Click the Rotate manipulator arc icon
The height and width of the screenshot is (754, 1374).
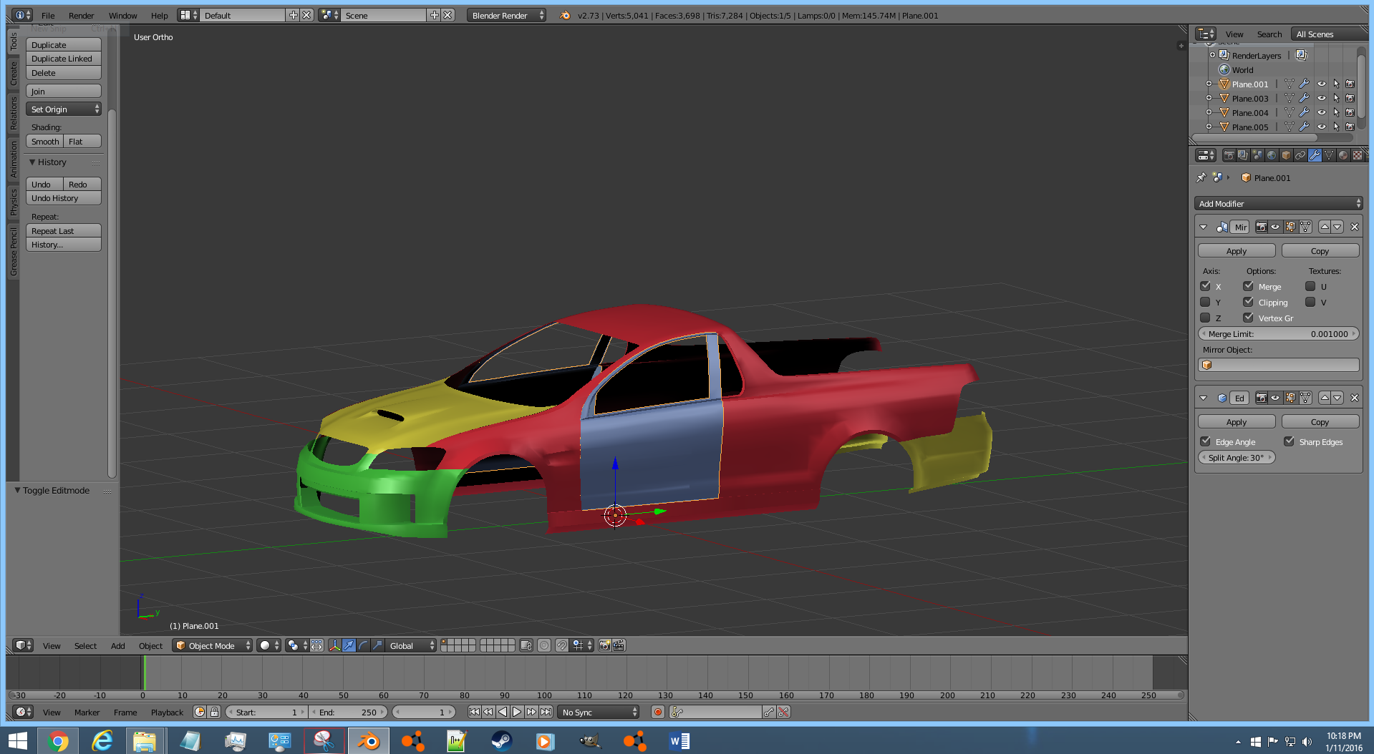pos(363,645)
